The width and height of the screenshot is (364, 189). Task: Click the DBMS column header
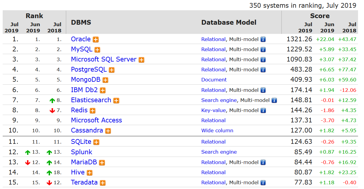tap(81, 22)
